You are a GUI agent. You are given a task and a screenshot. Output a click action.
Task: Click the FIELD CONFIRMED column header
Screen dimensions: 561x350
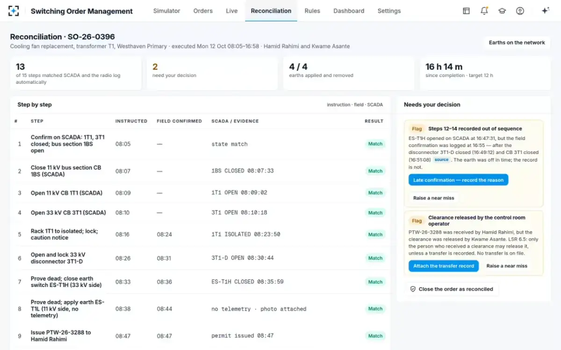pos(180,121)
